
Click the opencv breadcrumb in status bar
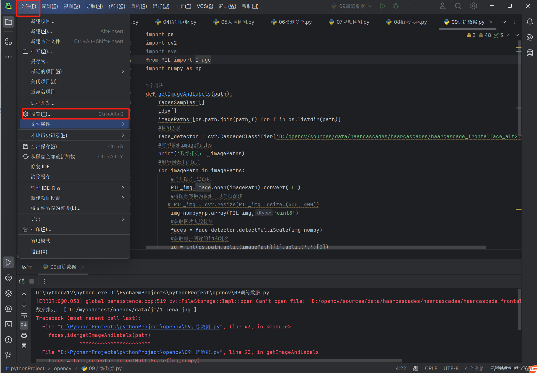tap(62, 368)
